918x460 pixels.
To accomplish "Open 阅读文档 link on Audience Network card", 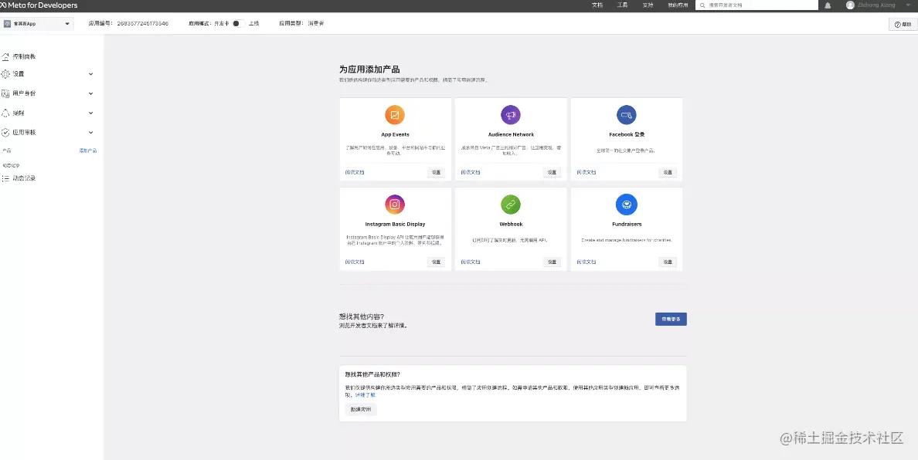I will pos(471,172).
